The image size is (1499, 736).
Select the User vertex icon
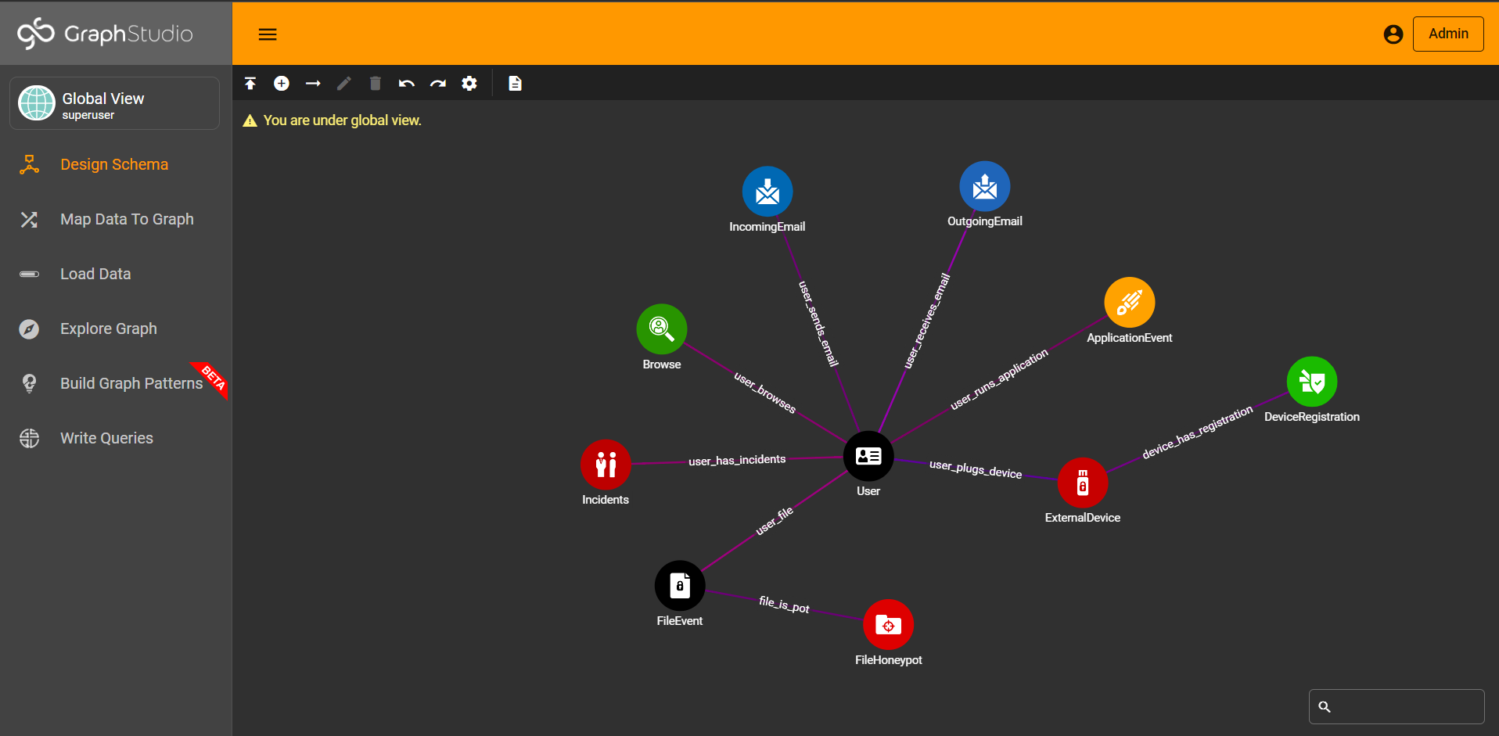tap(868, 456)
